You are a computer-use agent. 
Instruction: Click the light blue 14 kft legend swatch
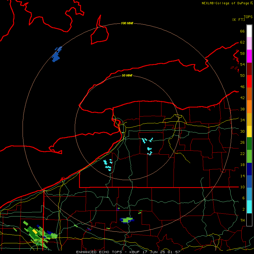249,194
